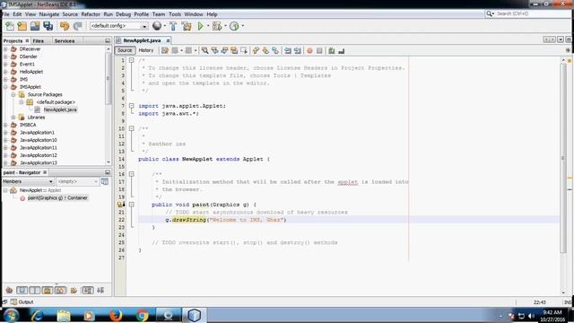Toggle Show Fields filter in Navigator
Image resolution: width=574 pixels, height=323 pixels.
22,291
